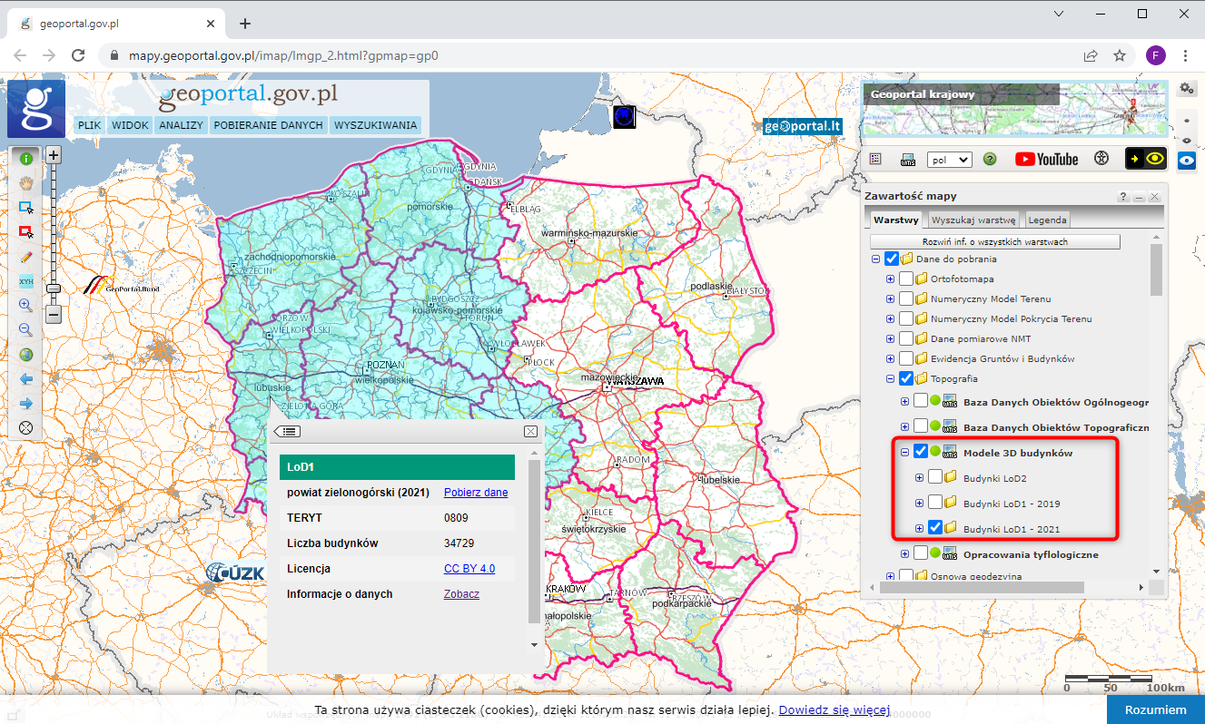Go to previous map view arrow
The width and height of the screenshot is (1205, 724).
pyautogui.click(x=26, y=378)
